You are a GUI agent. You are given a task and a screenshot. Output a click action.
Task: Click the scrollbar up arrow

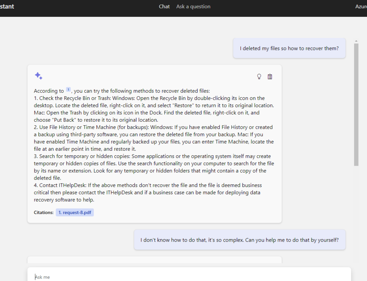(x=356, y=41)
